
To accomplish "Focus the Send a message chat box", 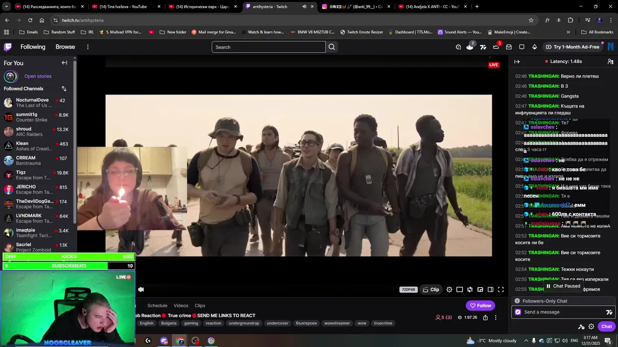I will 563,312.
